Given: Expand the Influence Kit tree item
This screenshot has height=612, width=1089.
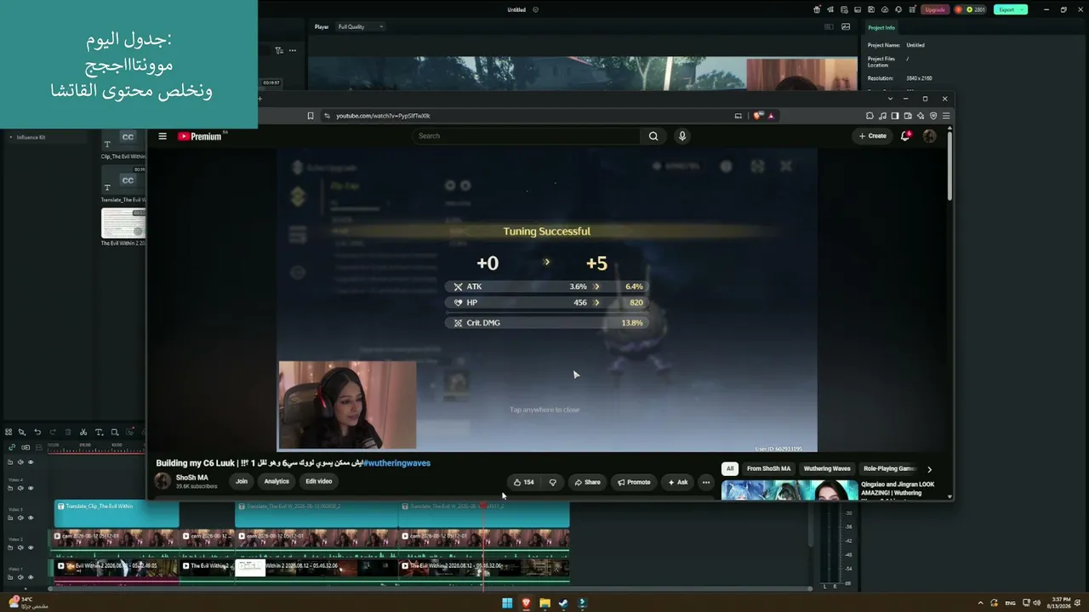Looking at the screenshot, I should coord(11,137).
